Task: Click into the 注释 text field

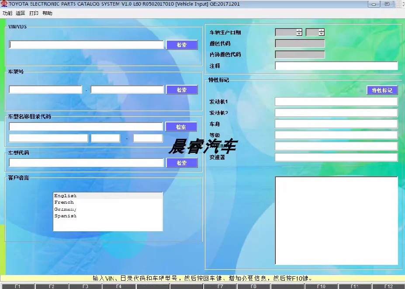Action: (336, 66)
